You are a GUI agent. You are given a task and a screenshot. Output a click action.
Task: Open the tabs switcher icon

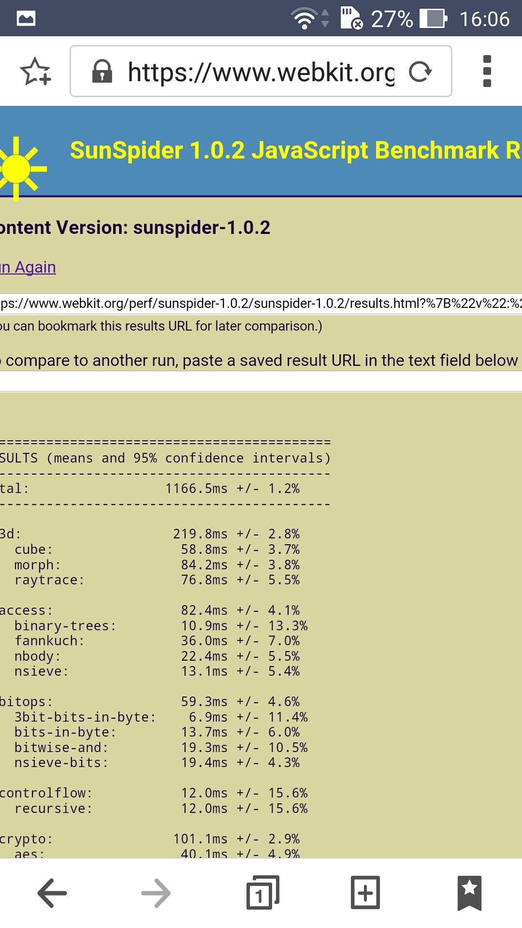point(262,893)
